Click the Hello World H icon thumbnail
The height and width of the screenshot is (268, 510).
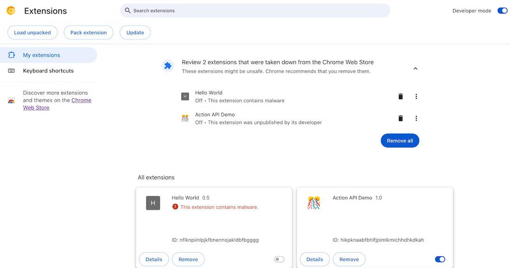[x=153, y=203]
